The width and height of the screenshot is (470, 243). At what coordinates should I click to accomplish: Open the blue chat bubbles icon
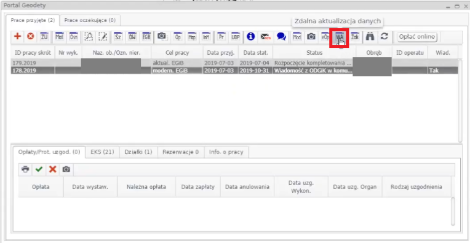click(x=281, y=36)
